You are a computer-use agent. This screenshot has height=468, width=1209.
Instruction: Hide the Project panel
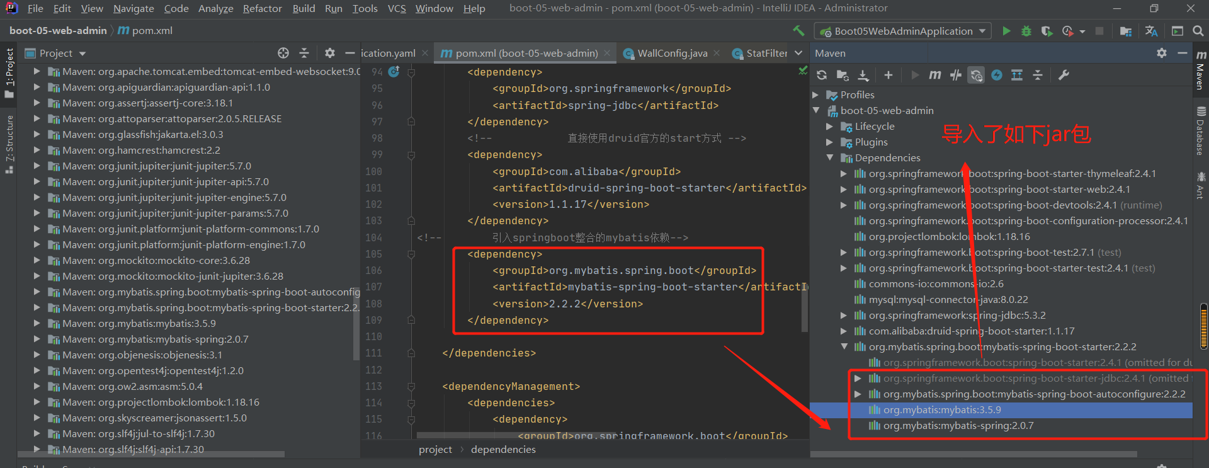(x=349, y=53)
